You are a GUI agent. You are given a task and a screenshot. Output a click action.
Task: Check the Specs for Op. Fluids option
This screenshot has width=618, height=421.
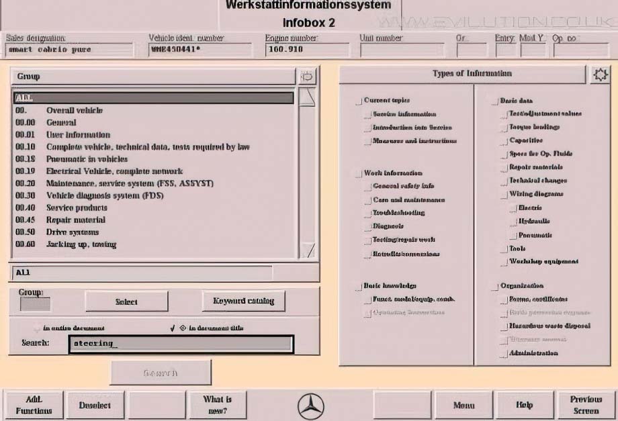[504, 155]
